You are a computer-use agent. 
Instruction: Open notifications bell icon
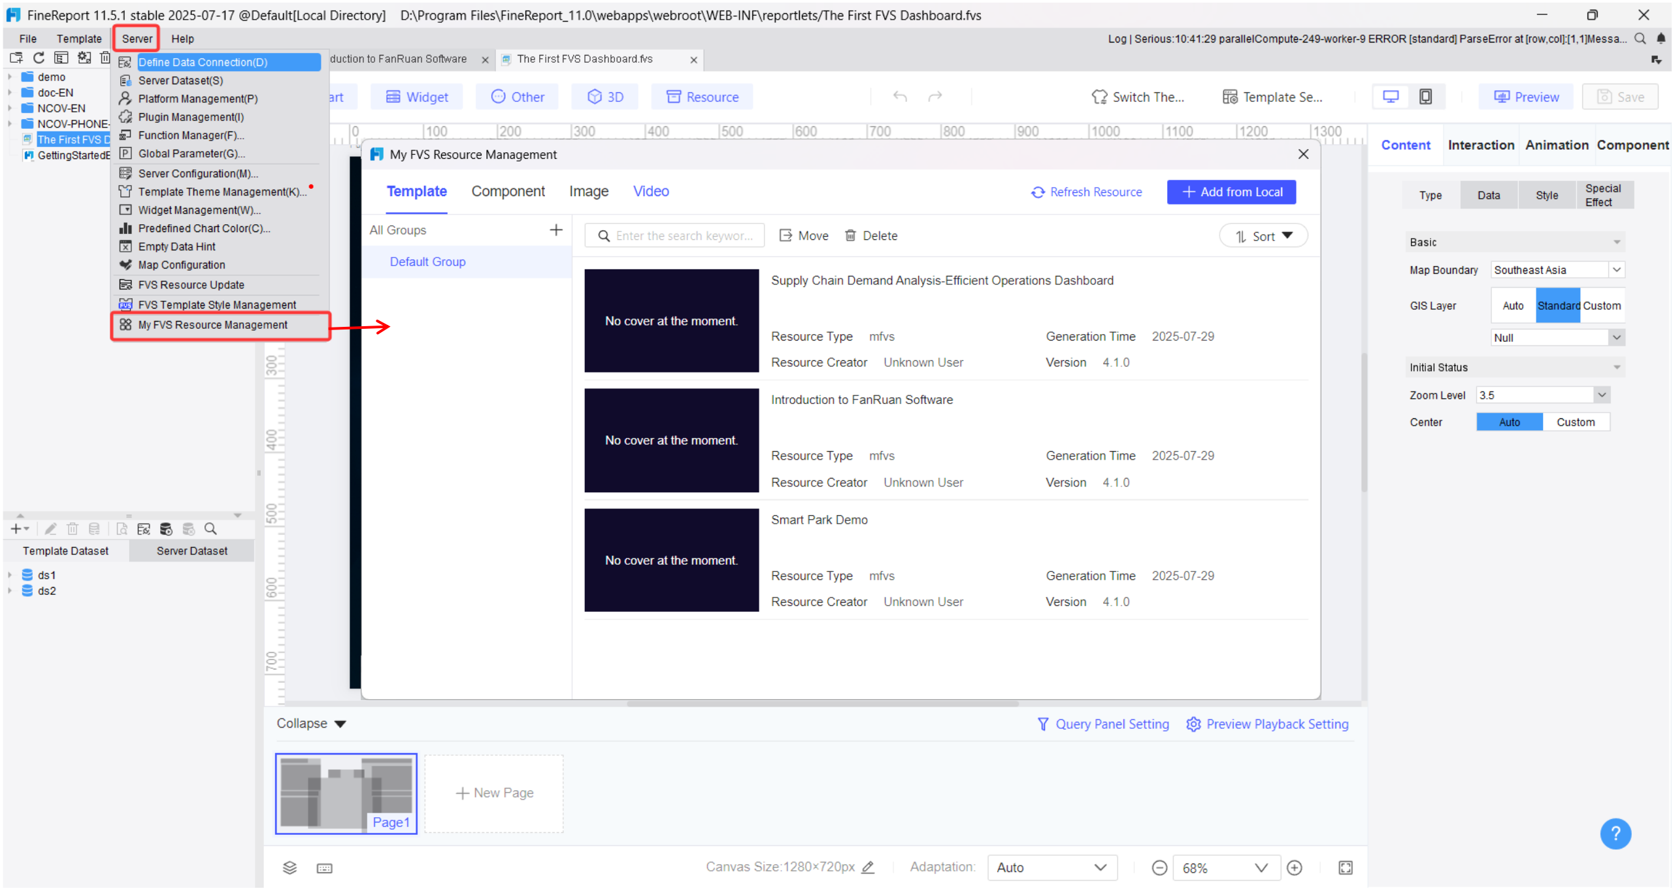pos(1661,39)
